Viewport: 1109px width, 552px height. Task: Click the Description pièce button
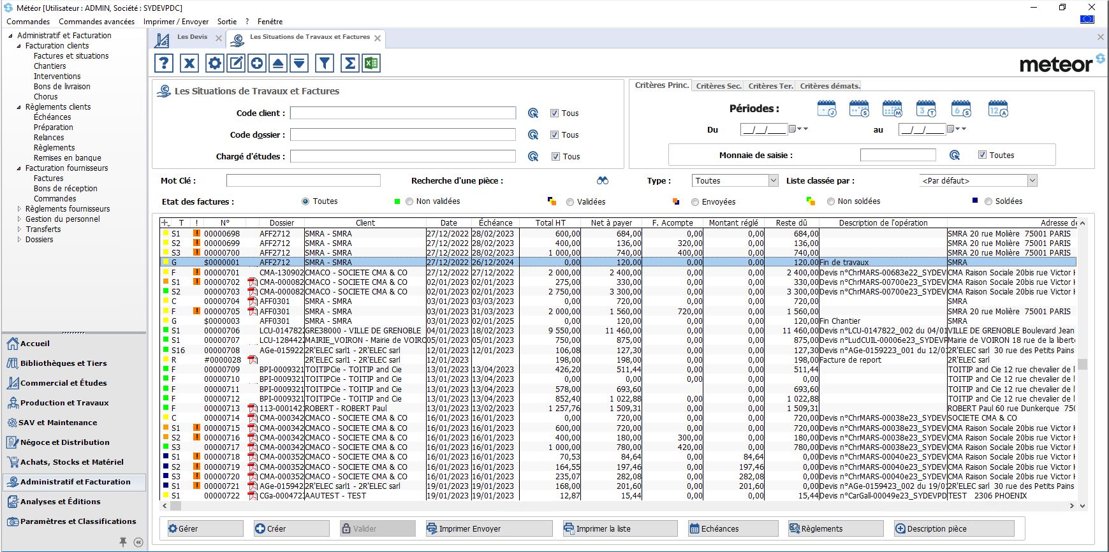(x=953, y=529)
